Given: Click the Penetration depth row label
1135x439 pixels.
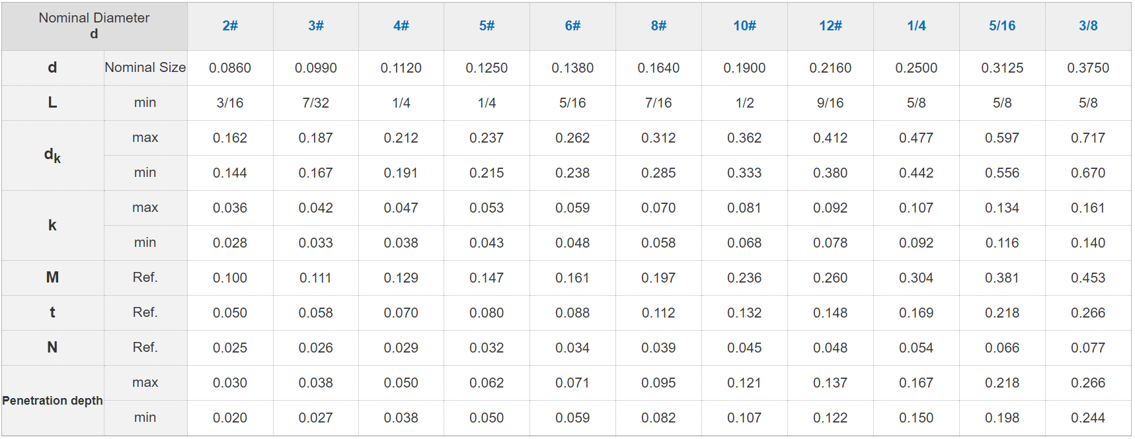Looking at the screenshot, I should point(52,401).
